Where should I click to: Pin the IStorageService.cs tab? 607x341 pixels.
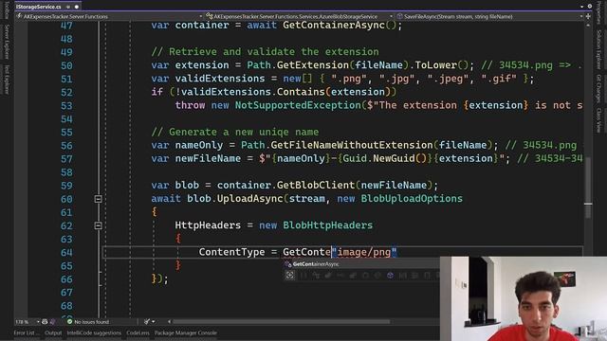[68, 7]
